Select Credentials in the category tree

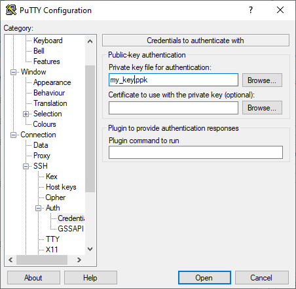coord(71,218)
